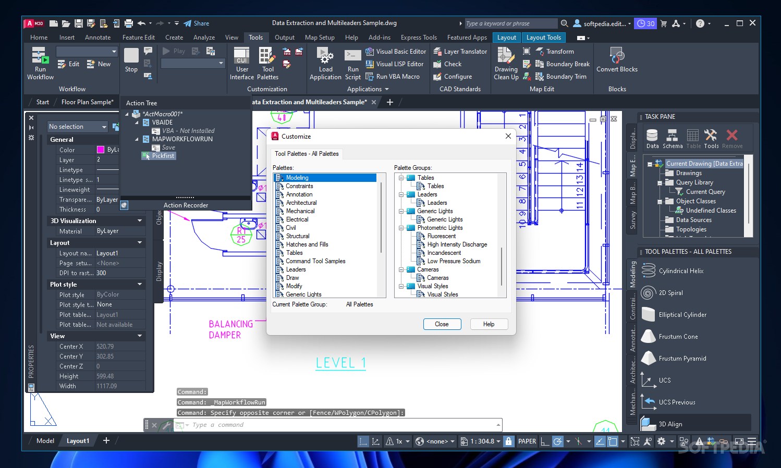Click the Convert Blocks icon

point(617,55)
